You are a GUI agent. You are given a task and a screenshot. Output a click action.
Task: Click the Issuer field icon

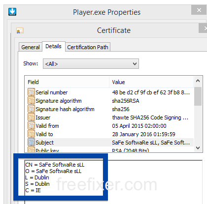pyautogui.click(x=31, y=117)
